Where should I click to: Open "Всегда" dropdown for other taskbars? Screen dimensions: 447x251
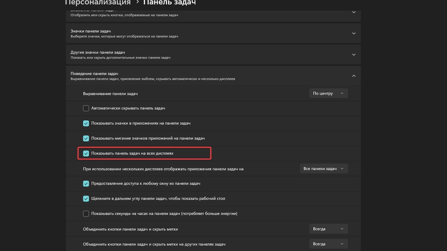pos(328,244)
